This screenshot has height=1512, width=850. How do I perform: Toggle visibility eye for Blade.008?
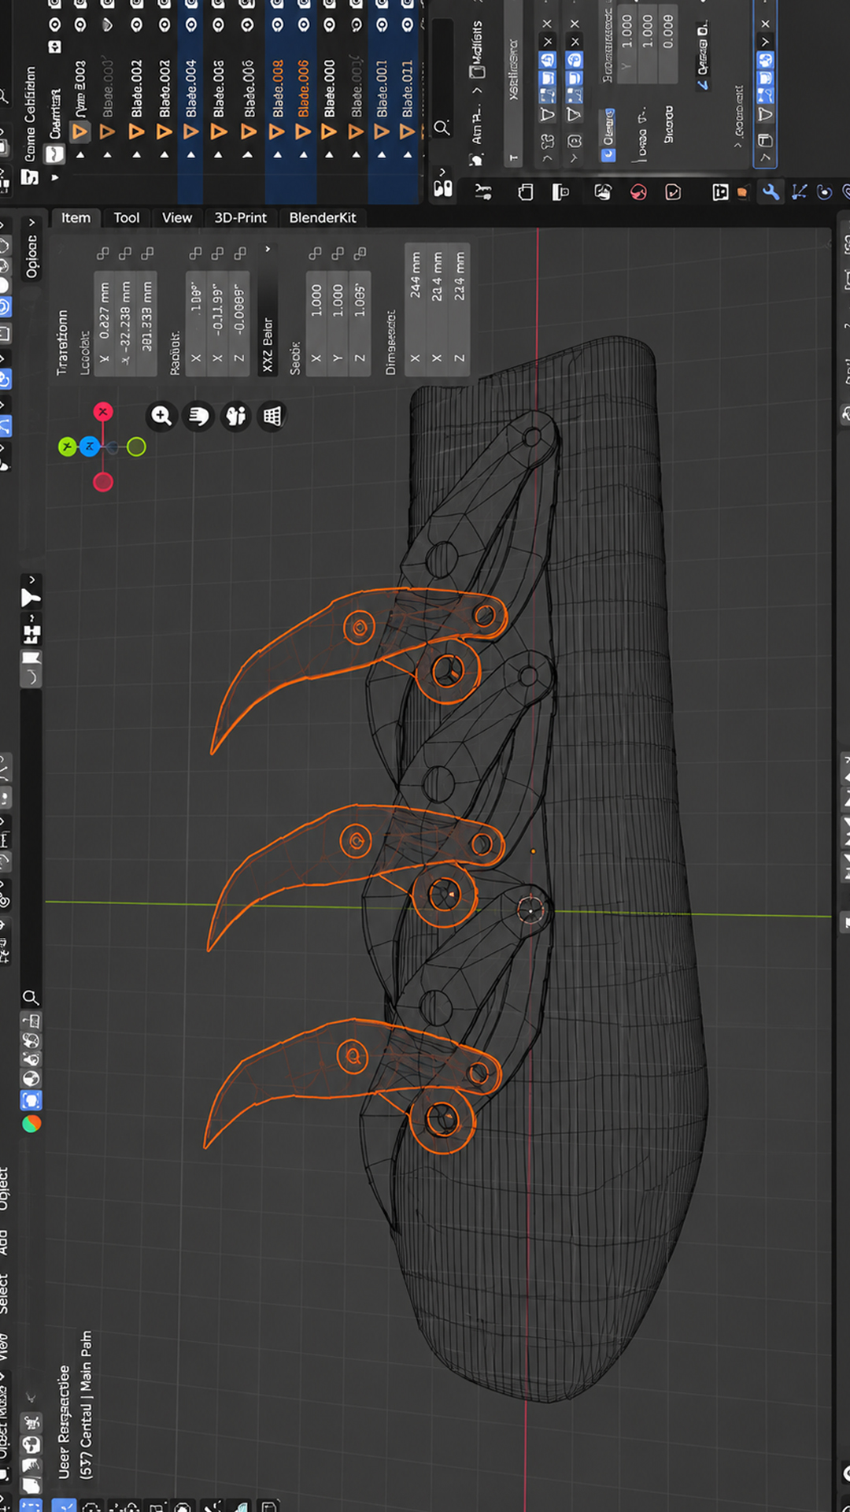point(277,25)
